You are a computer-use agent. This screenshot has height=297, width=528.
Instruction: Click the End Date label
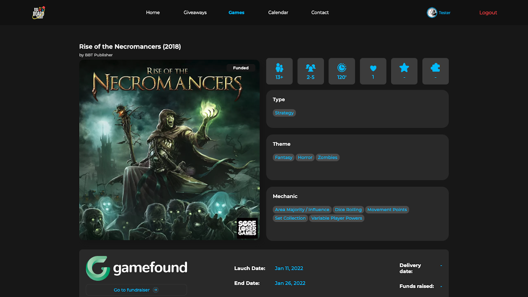[247, 283]
